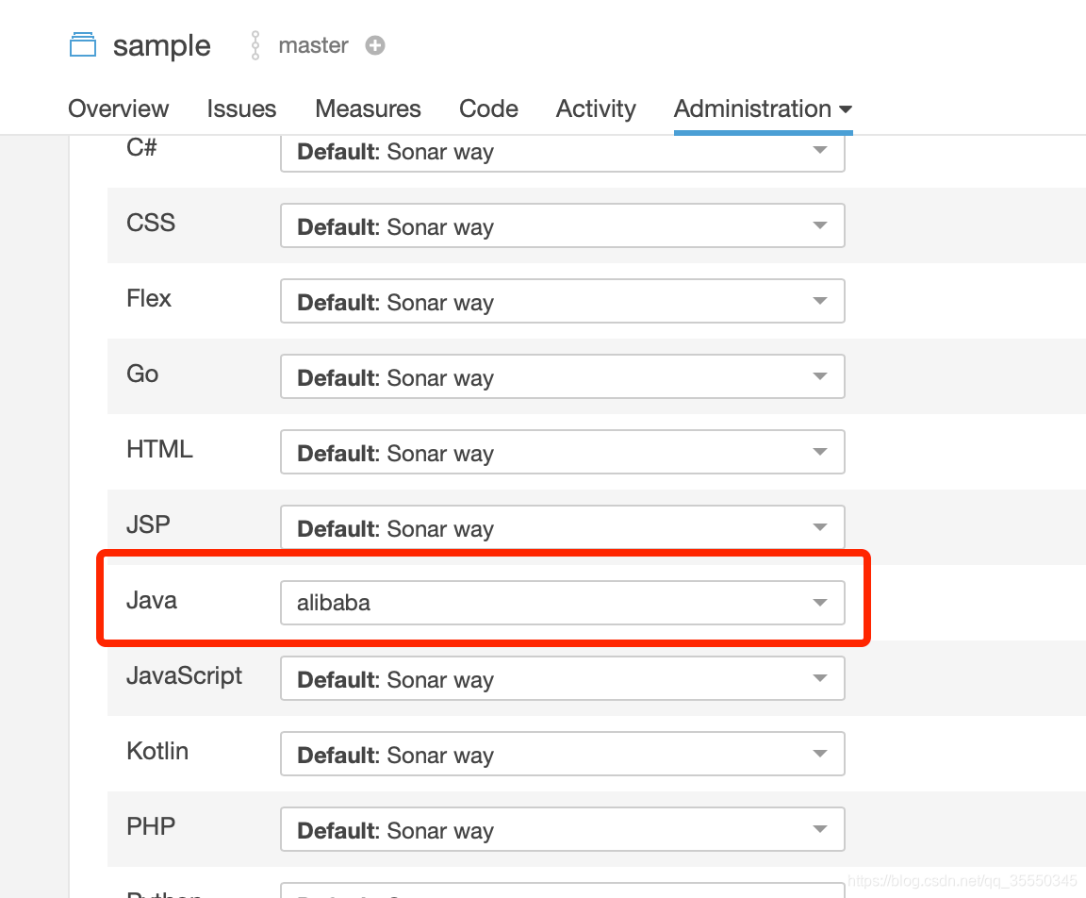Click the Go language label
This screenshot has width=1086, height=898.
142,374
